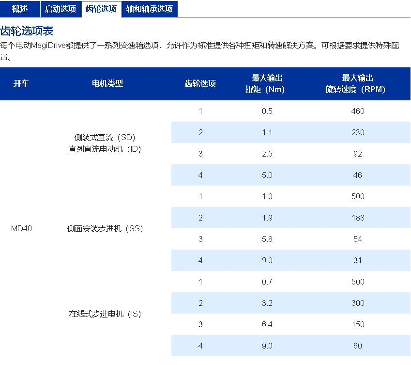Click the 230 RPM value
Image resolution: width=411 pixels, height=365 pixels.
(358, 132)
